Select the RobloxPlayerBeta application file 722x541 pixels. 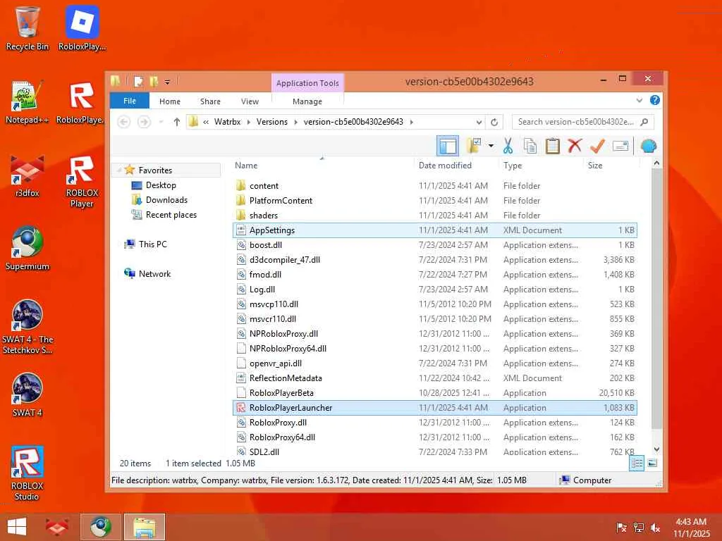pyautogui.click(x=435, y=393)
